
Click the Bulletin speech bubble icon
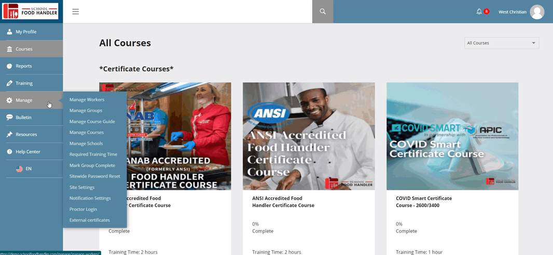point(9,117)
